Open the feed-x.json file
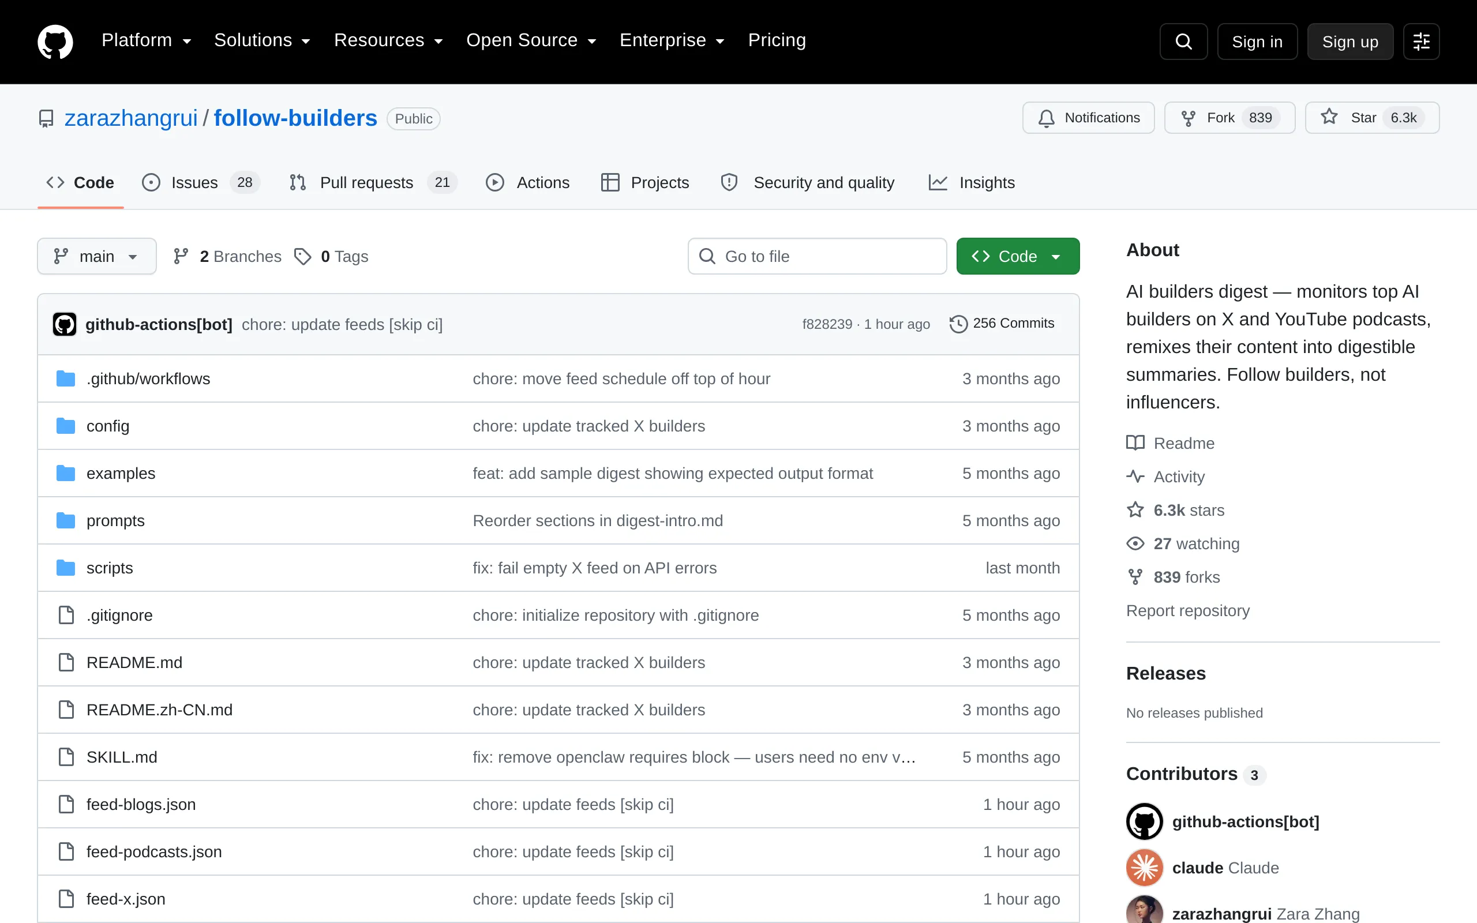The height and width of the screenshot is (923, 1477). pos(126,899)
